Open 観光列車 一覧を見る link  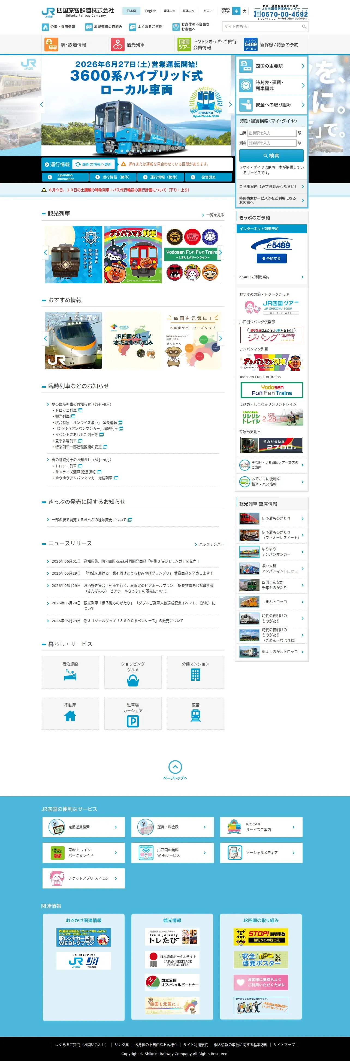pos(213,215)
